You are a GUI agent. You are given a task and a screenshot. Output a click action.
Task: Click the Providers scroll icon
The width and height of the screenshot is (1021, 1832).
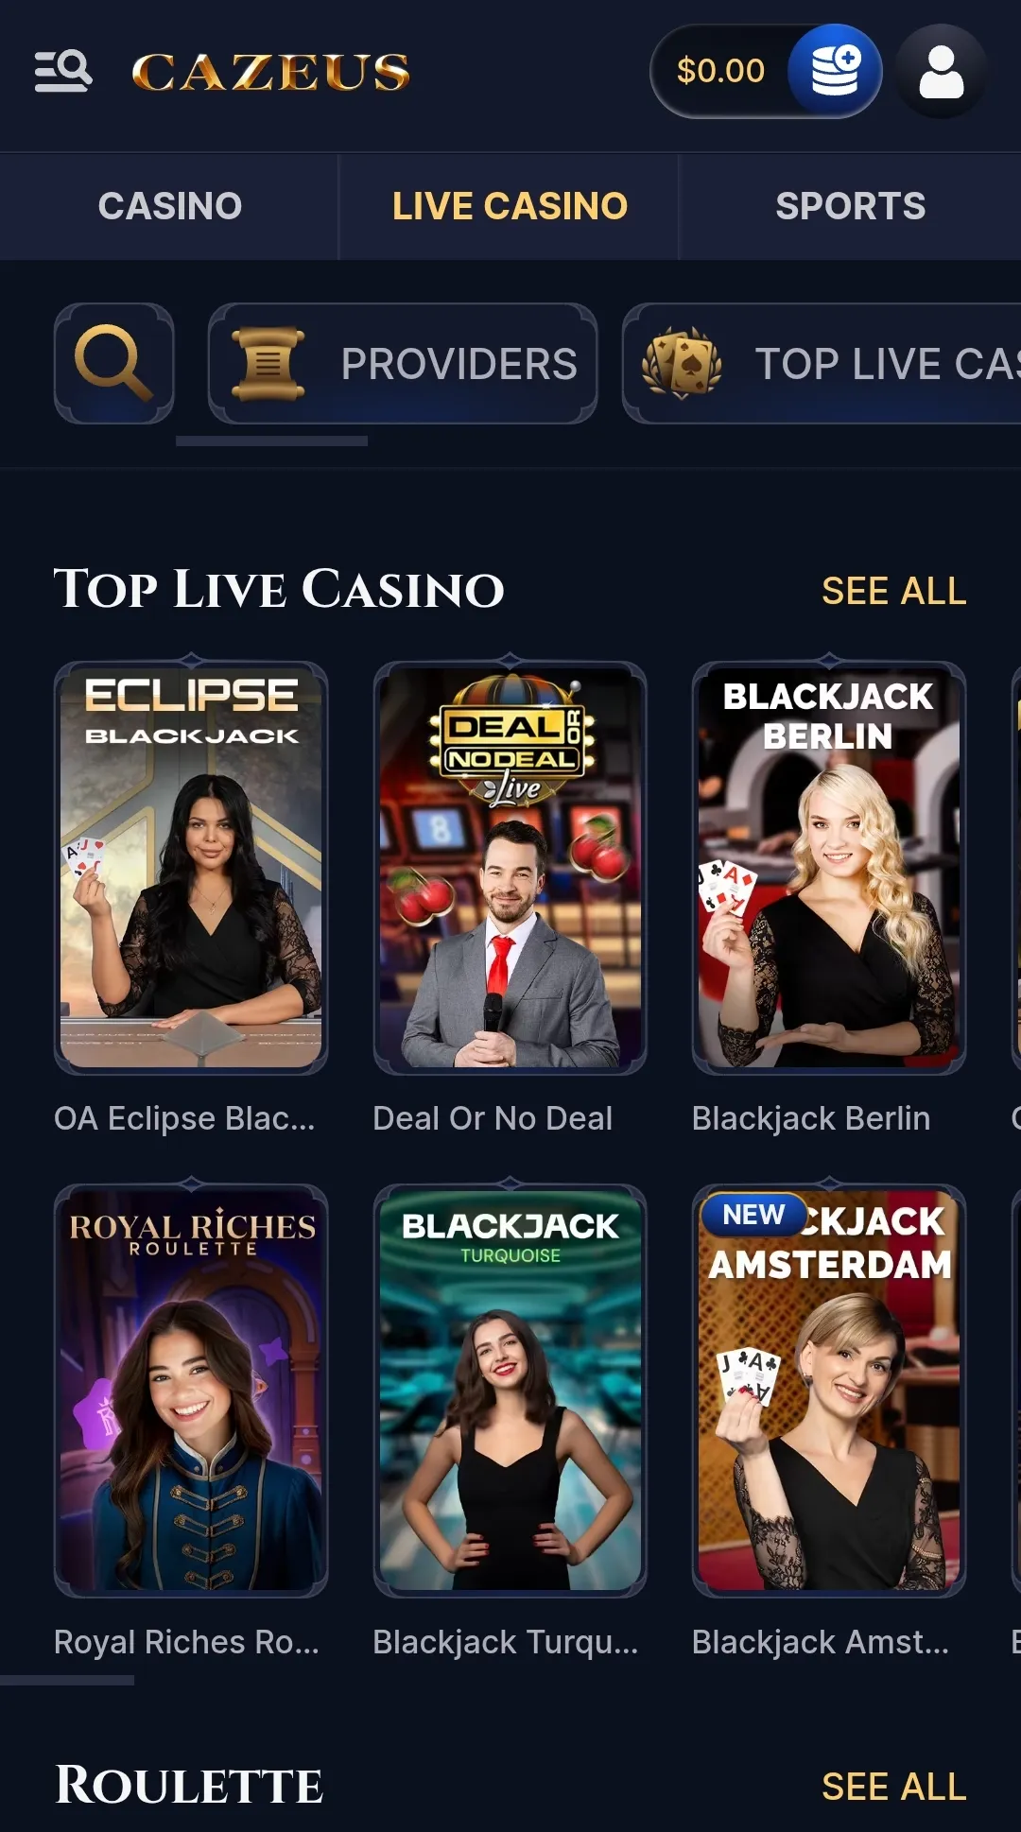point(268,364)
